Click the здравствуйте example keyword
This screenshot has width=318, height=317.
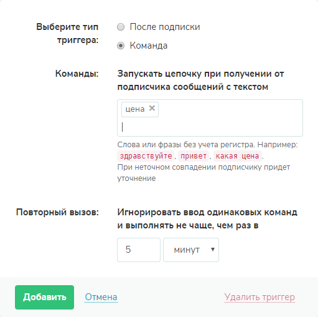(146, 156)
